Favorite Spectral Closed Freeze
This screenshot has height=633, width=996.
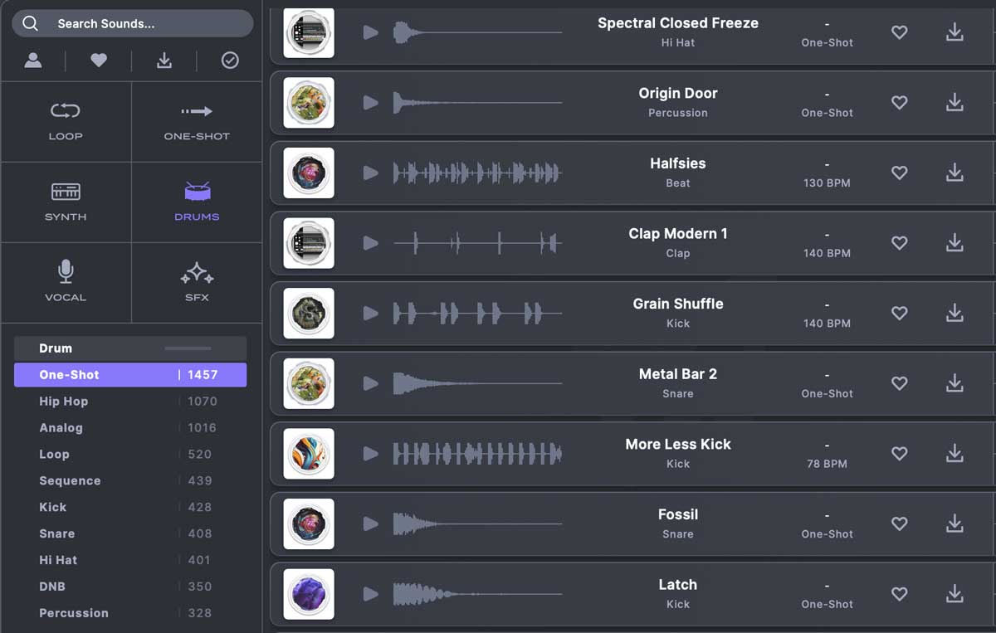900,32
